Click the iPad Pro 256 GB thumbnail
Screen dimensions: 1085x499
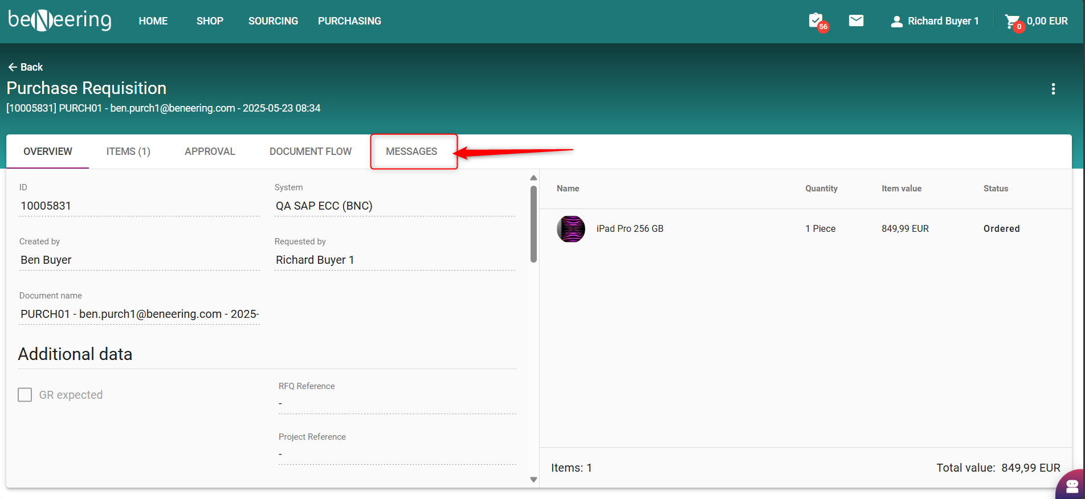[x=571, y=229]
